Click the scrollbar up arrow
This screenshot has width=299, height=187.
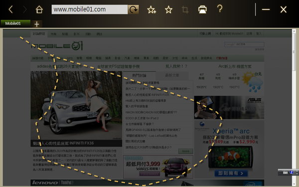point(294,31)
